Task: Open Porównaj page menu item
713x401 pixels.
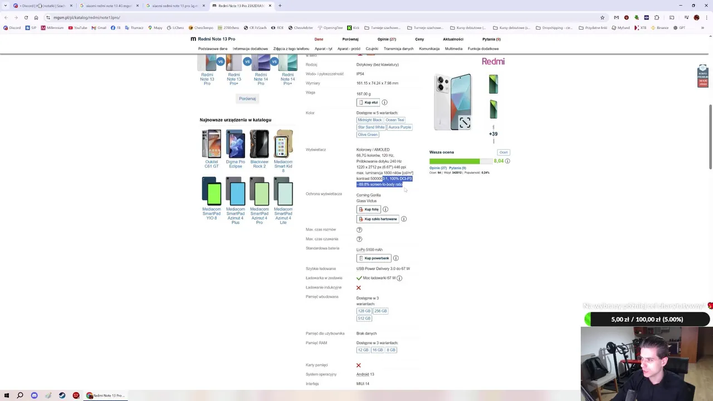Action: pos(350,39)
